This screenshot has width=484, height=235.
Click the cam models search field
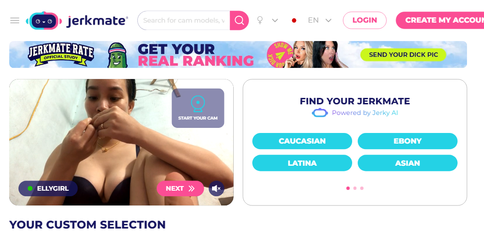184,20
